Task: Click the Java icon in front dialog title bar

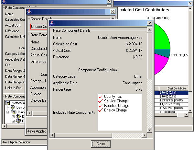Action: click(52, 24)
